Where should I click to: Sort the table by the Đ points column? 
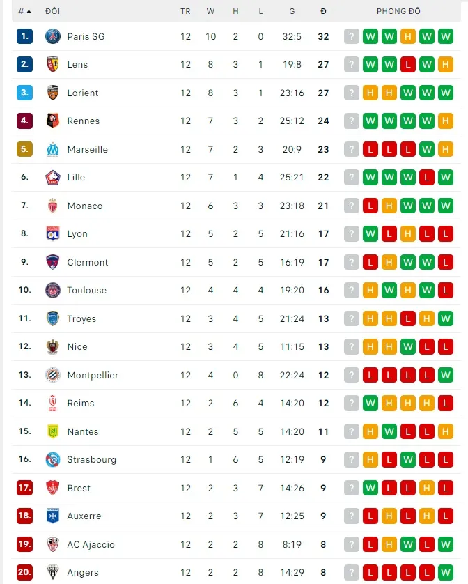pos(322,10)
